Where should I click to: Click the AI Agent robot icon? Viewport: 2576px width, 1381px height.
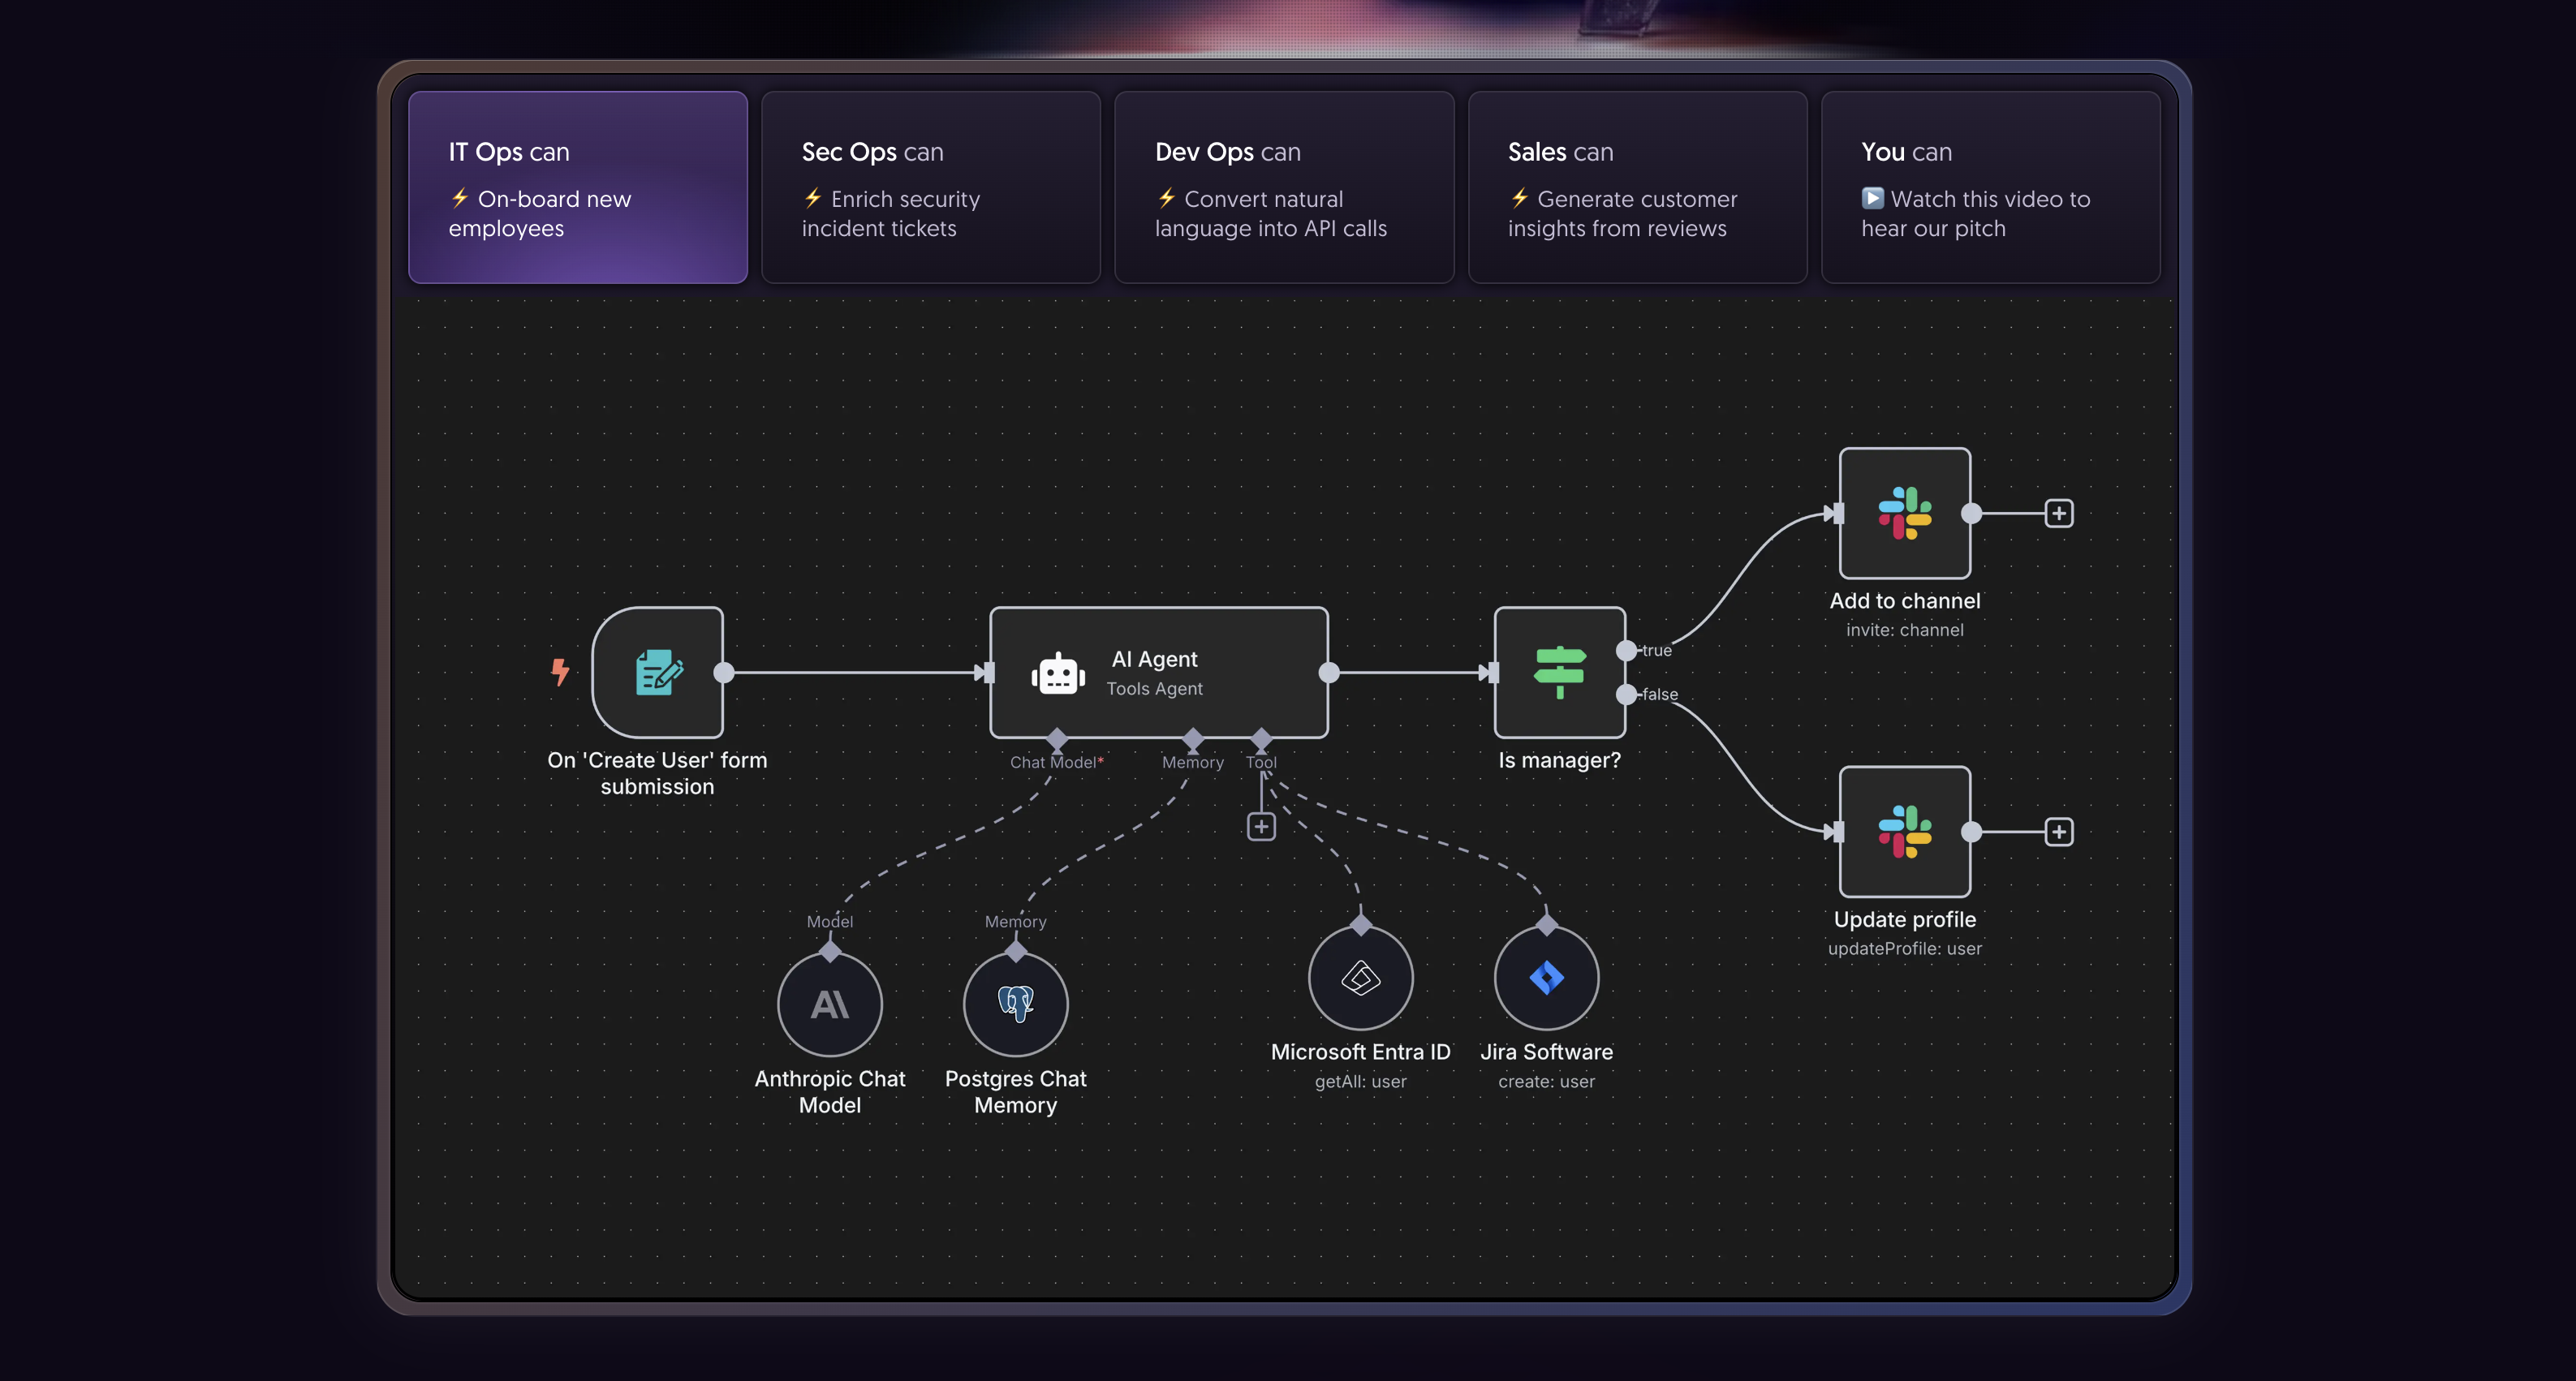(1058, 674)
